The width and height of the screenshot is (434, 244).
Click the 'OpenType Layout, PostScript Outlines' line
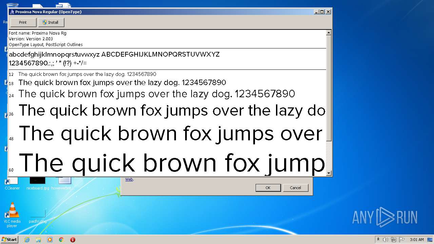(x=46, y=45)
